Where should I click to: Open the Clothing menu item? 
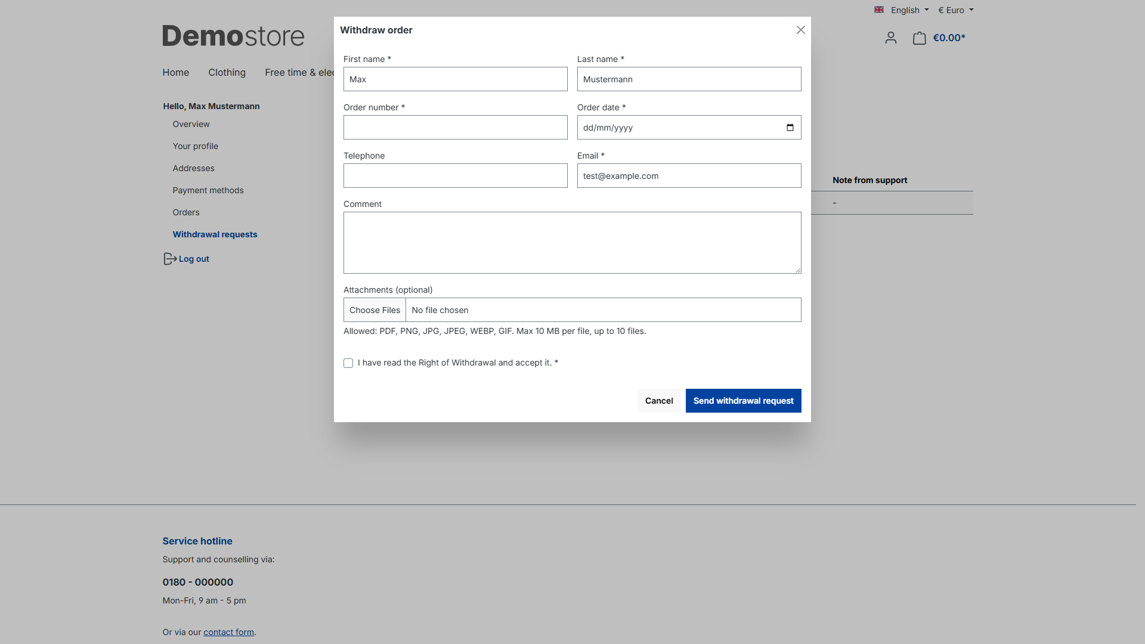(x=227, y=72)
